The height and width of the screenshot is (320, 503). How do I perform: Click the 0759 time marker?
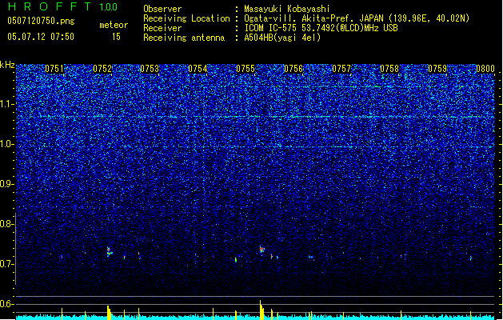click(x=437, y=69)
